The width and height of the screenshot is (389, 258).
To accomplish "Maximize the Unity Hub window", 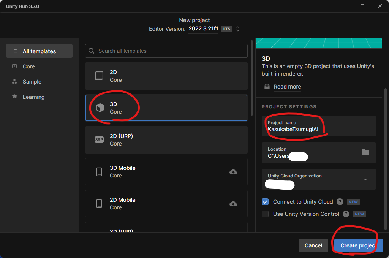I will 362,6.
